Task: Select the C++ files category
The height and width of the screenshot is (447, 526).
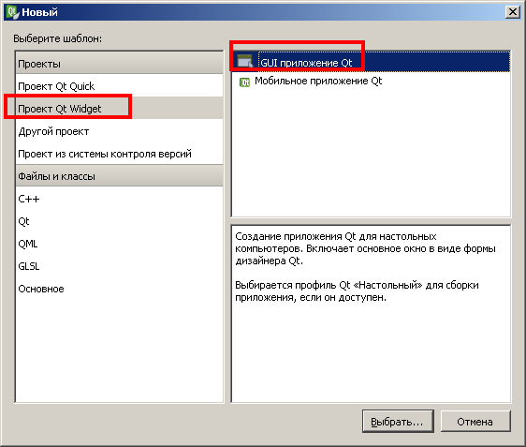Action: (119, 199)
